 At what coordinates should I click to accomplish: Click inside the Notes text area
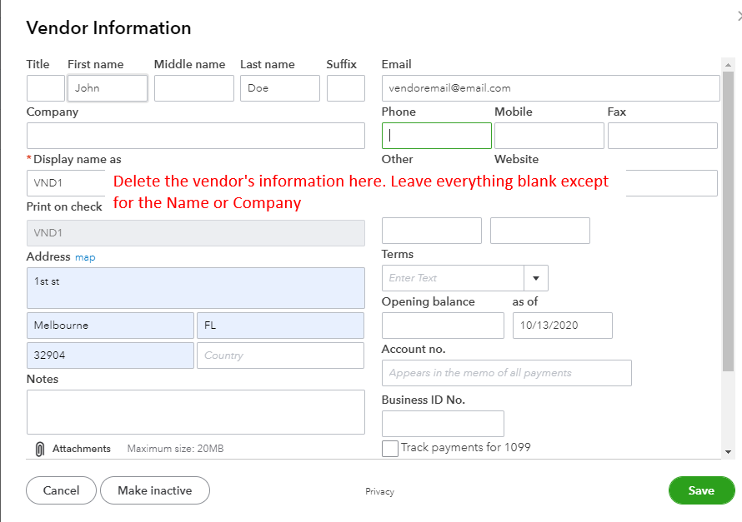click(196, 412)
